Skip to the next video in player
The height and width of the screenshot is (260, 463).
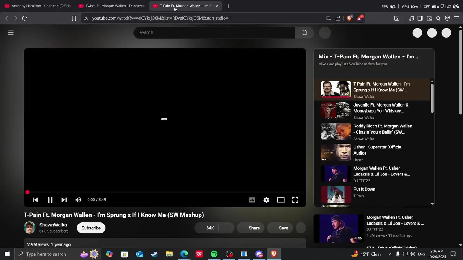pyautogui.click(x=64, y=200)
